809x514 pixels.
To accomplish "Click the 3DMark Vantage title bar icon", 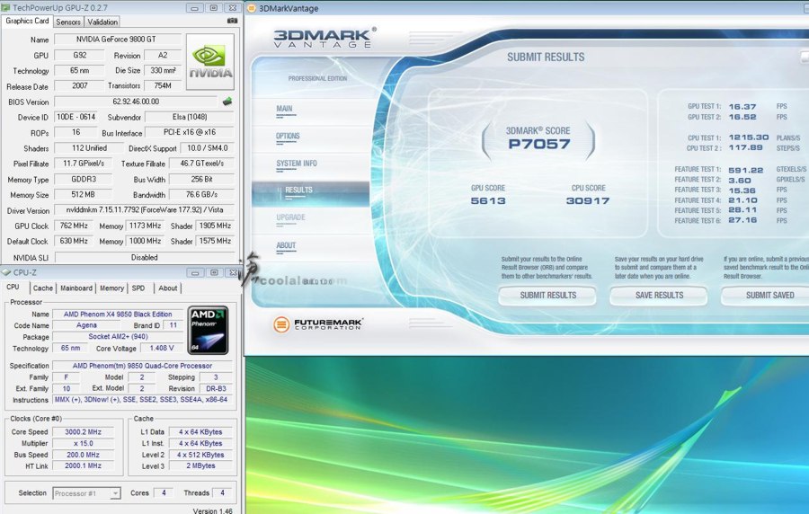I will (252, 8).
